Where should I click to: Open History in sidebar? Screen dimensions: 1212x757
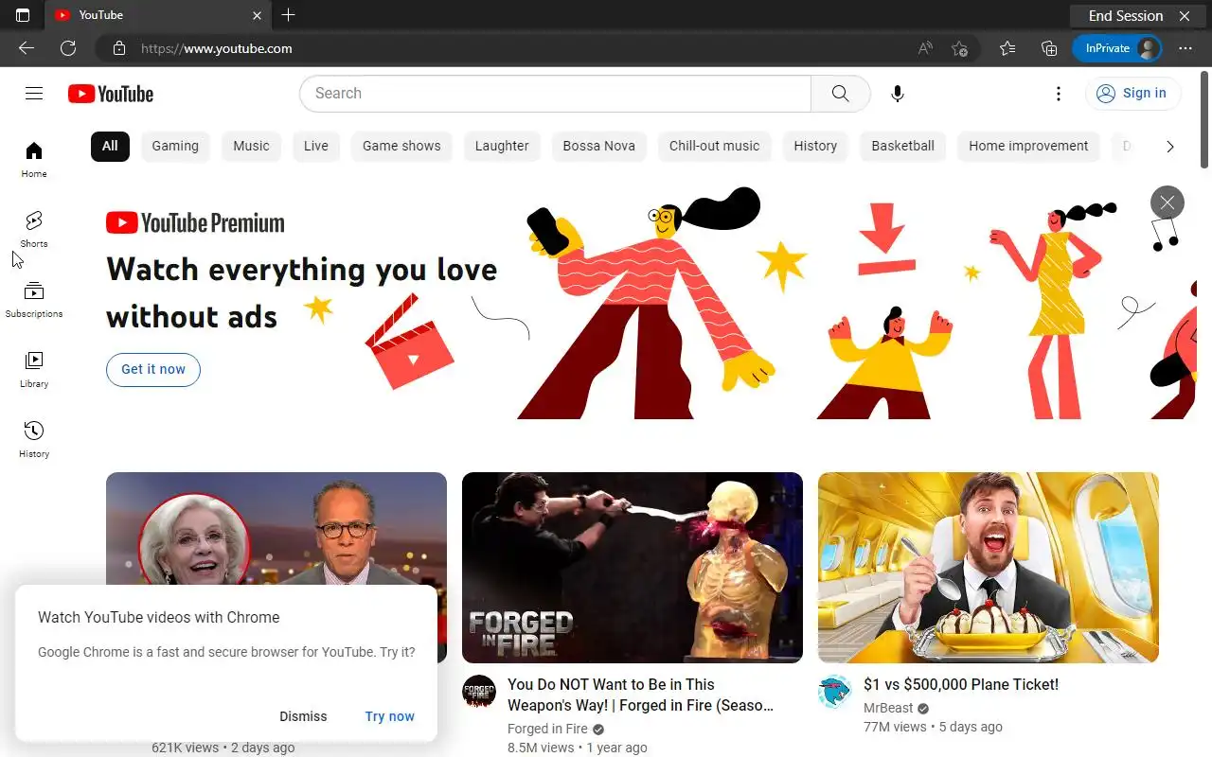pos(34,439)
